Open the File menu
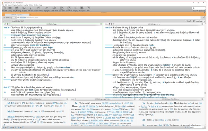The image size is (208, 131). (3, 5)
